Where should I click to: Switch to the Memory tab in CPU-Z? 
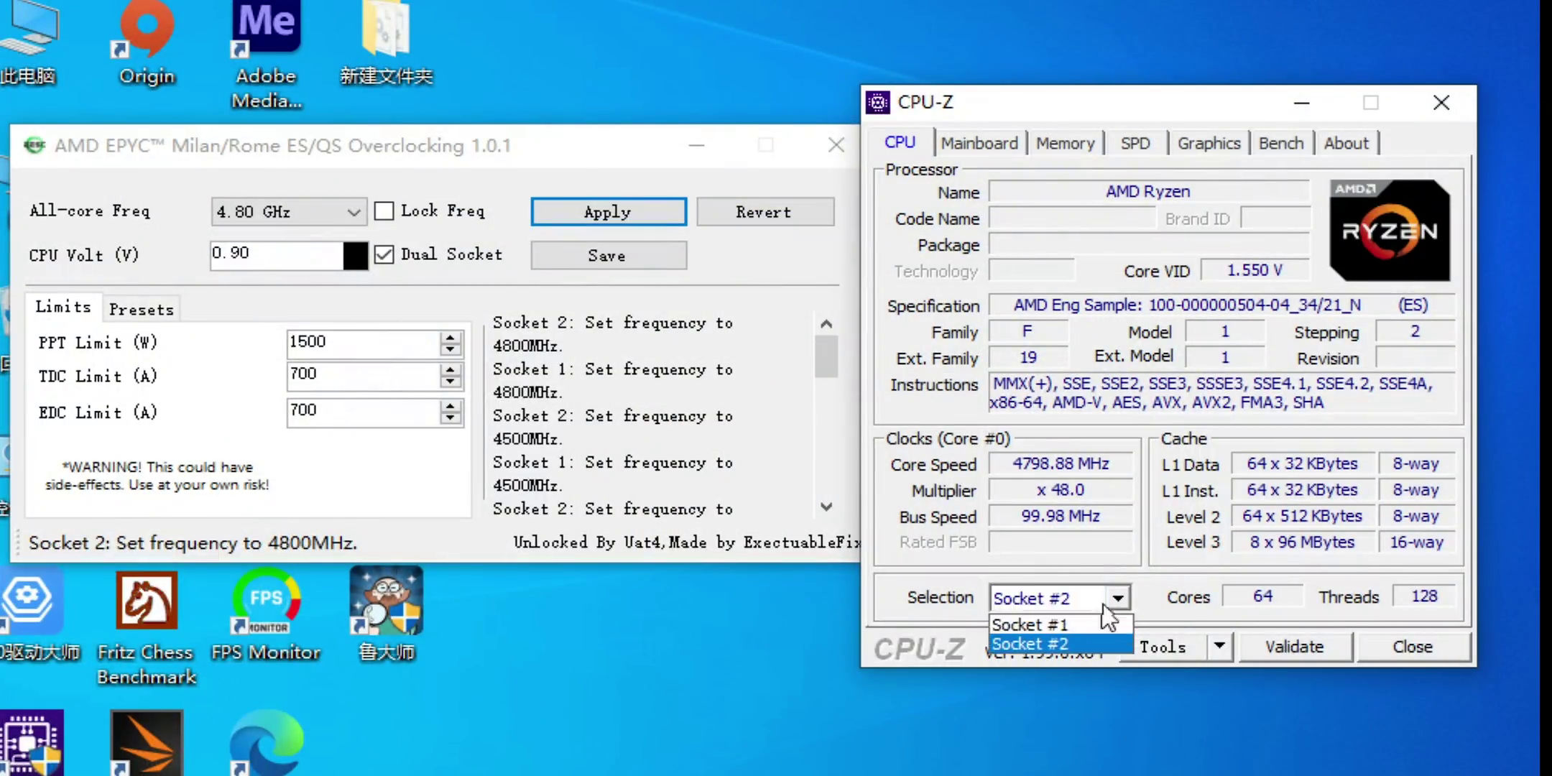(1065, 143)
